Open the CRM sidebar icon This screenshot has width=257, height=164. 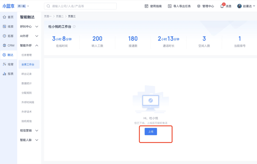[x=4, y=45]
